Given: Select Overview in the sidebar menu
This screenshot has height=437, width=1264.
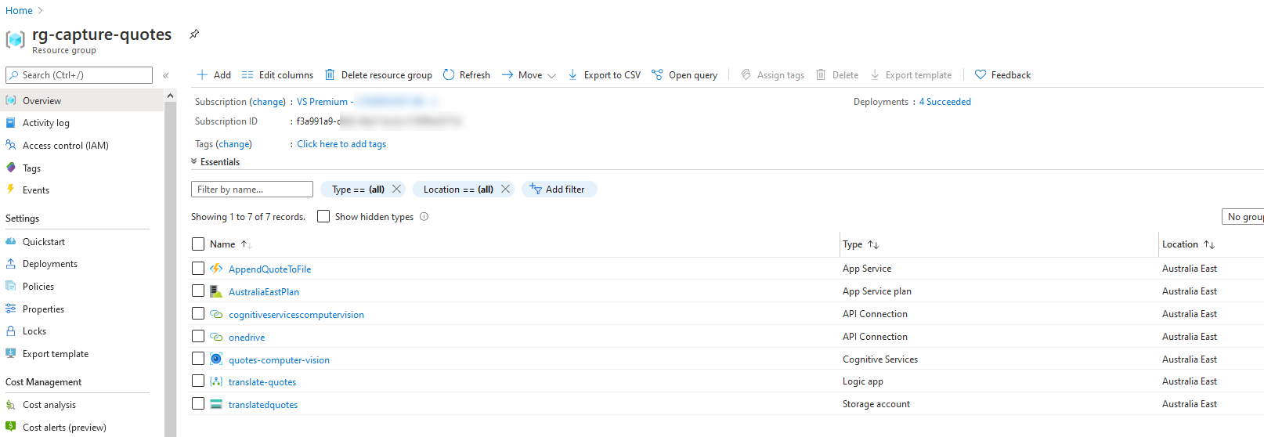Looking at the screenshot, I should pos(82,100).
